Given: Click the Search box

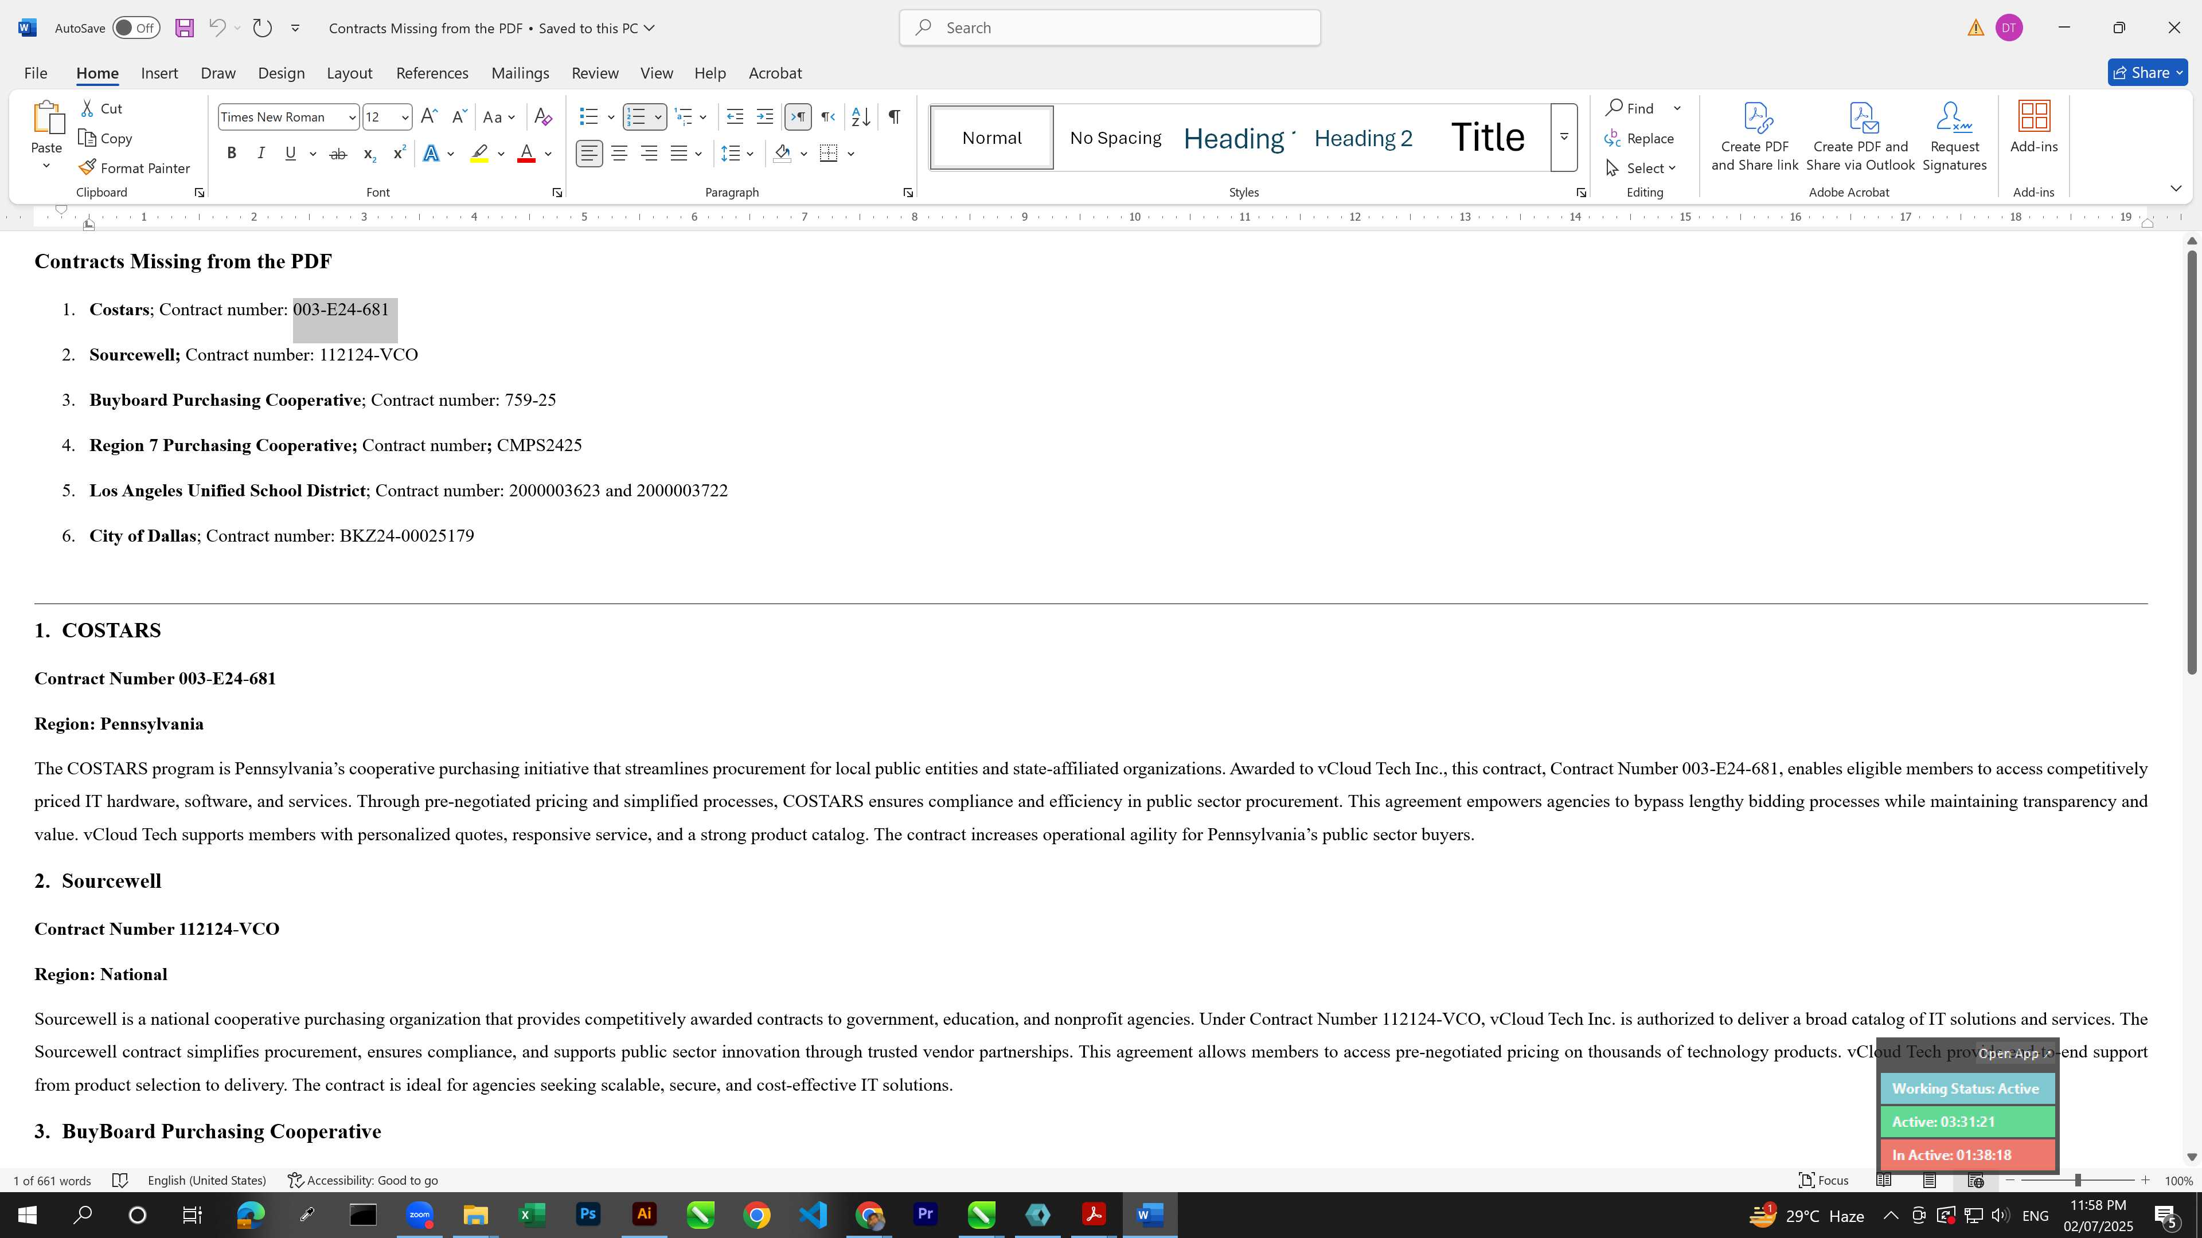Looking at the screenshot, I should pos(1110,28).
